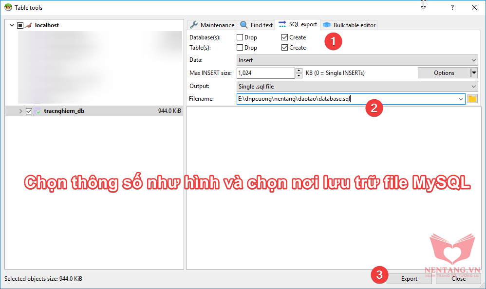Click the folder browse icon beside Filename
The height and width of the screenshot is (289, 486).
[x=472, y=99]
